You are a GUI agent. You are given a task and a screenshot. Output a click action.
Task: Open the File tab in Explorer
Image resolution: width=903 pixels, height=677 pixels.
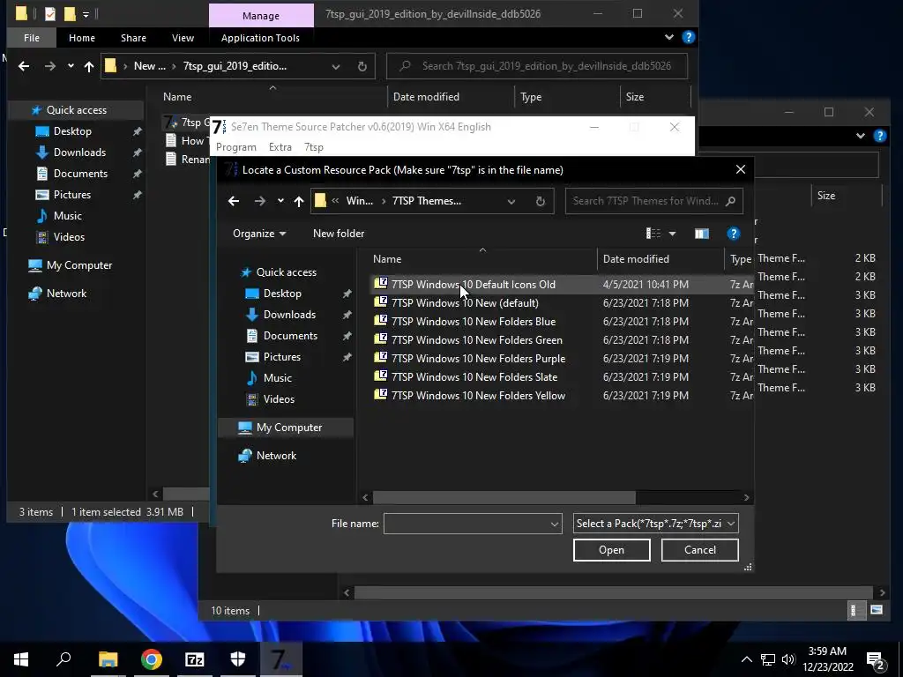pyautogui.click(x=32, y=37)
